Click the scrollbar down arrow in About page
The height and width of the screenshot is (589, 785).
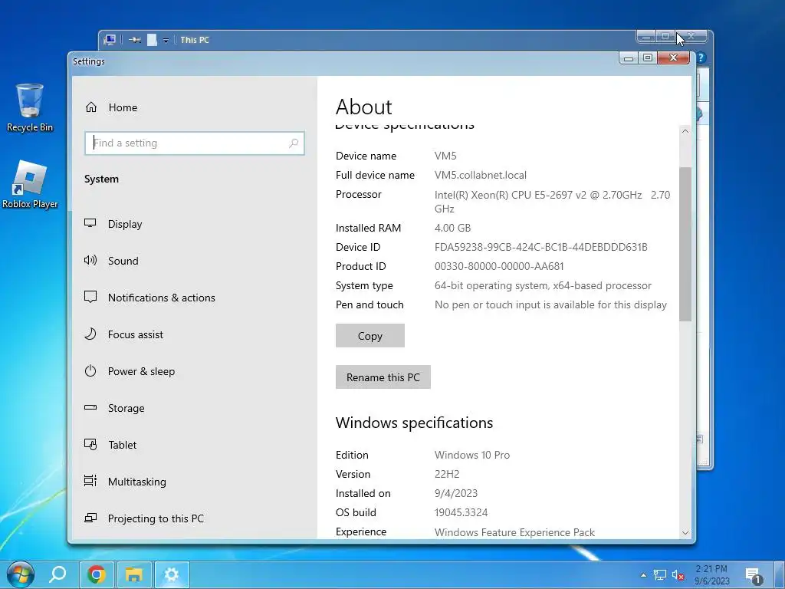point(685,533)
